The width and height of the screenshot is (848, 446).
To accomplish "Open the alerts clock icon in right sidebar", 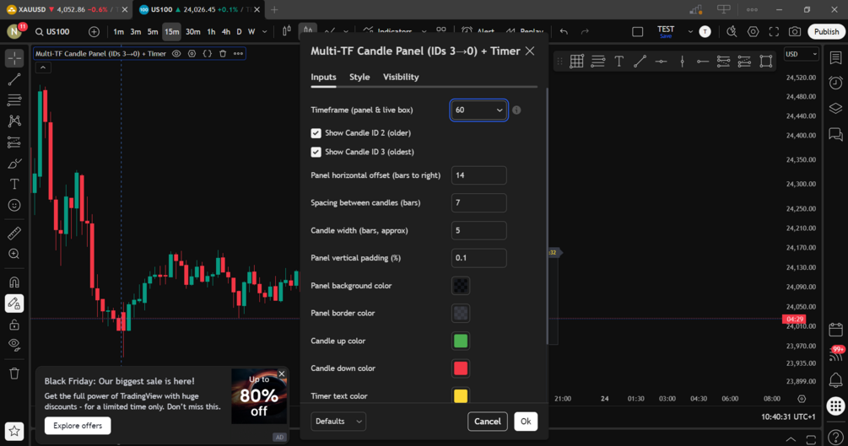I will click(835, 83).
